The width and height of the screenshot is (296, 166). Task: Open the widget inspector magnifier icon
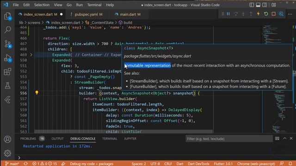(x=281, y=14)
